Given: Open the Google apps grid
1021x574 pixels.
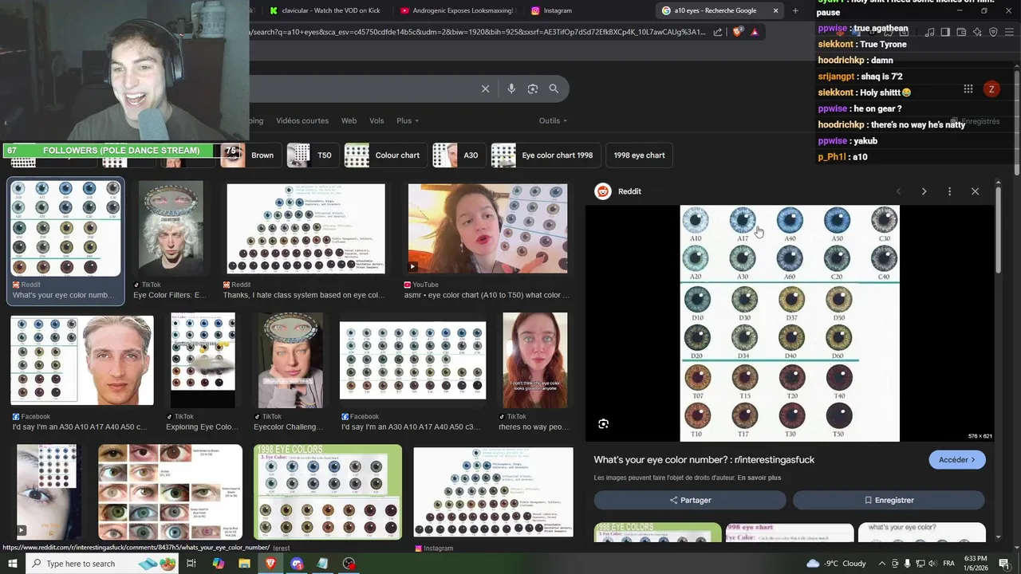Looking at the screenshot, I should pos(968,89).
